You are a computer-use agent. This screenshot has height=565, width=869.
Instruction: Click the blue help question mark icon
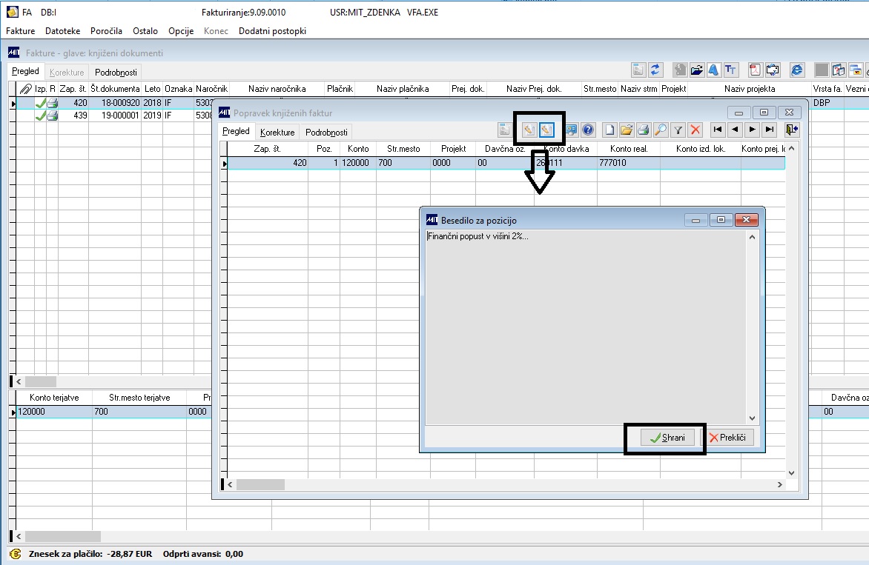(588, 130)
